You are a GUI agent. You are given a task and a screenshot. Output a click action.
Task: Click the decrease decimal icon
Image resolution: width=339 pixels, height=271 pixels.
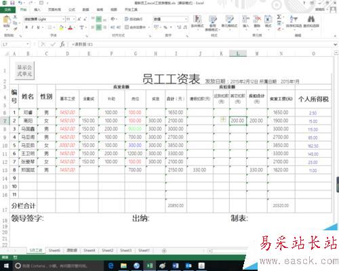coord(185,27)
